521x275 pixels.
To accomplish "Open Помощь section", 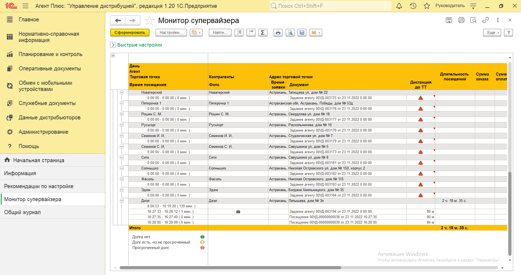I will point(52,146).
